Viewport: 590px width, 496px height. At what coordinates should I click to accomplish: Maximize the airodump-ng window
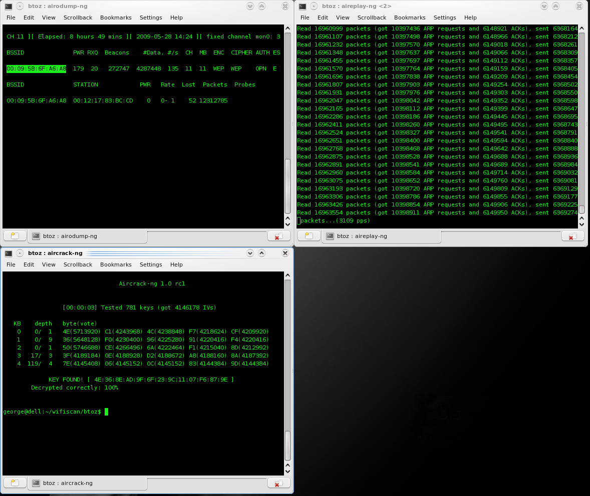coord(262,6)
